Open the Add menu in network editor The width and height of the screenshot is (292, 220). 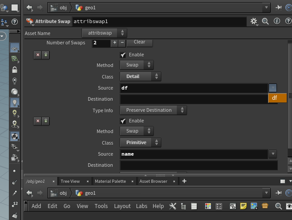36,206
